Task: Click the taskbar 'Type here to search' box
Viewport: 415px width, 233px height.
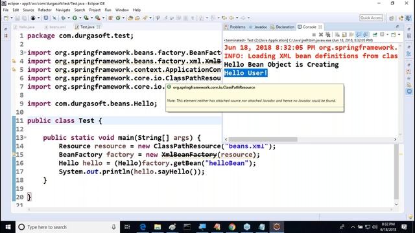Action: pyautogui.click(x=67, y=227)
